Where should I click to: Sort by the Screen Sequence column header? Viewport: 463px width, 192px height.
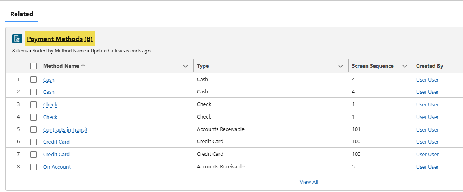pos(373,66)
